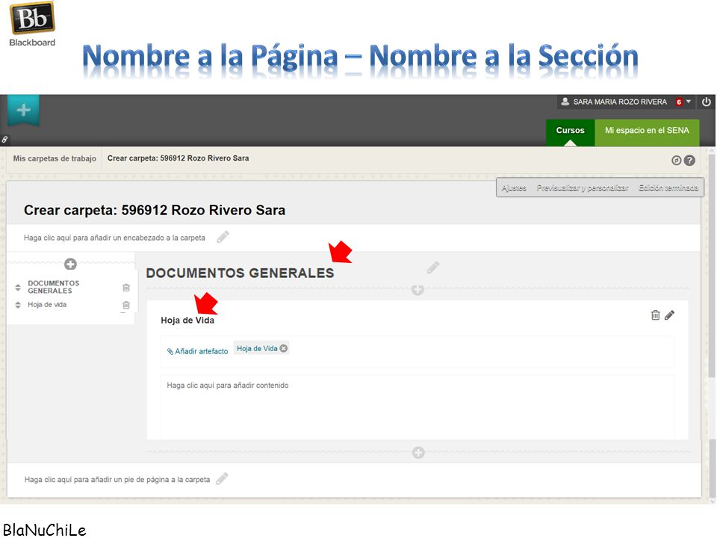Click the teal plus bookmark icon

pyautogui.click(x=23, y=110)
